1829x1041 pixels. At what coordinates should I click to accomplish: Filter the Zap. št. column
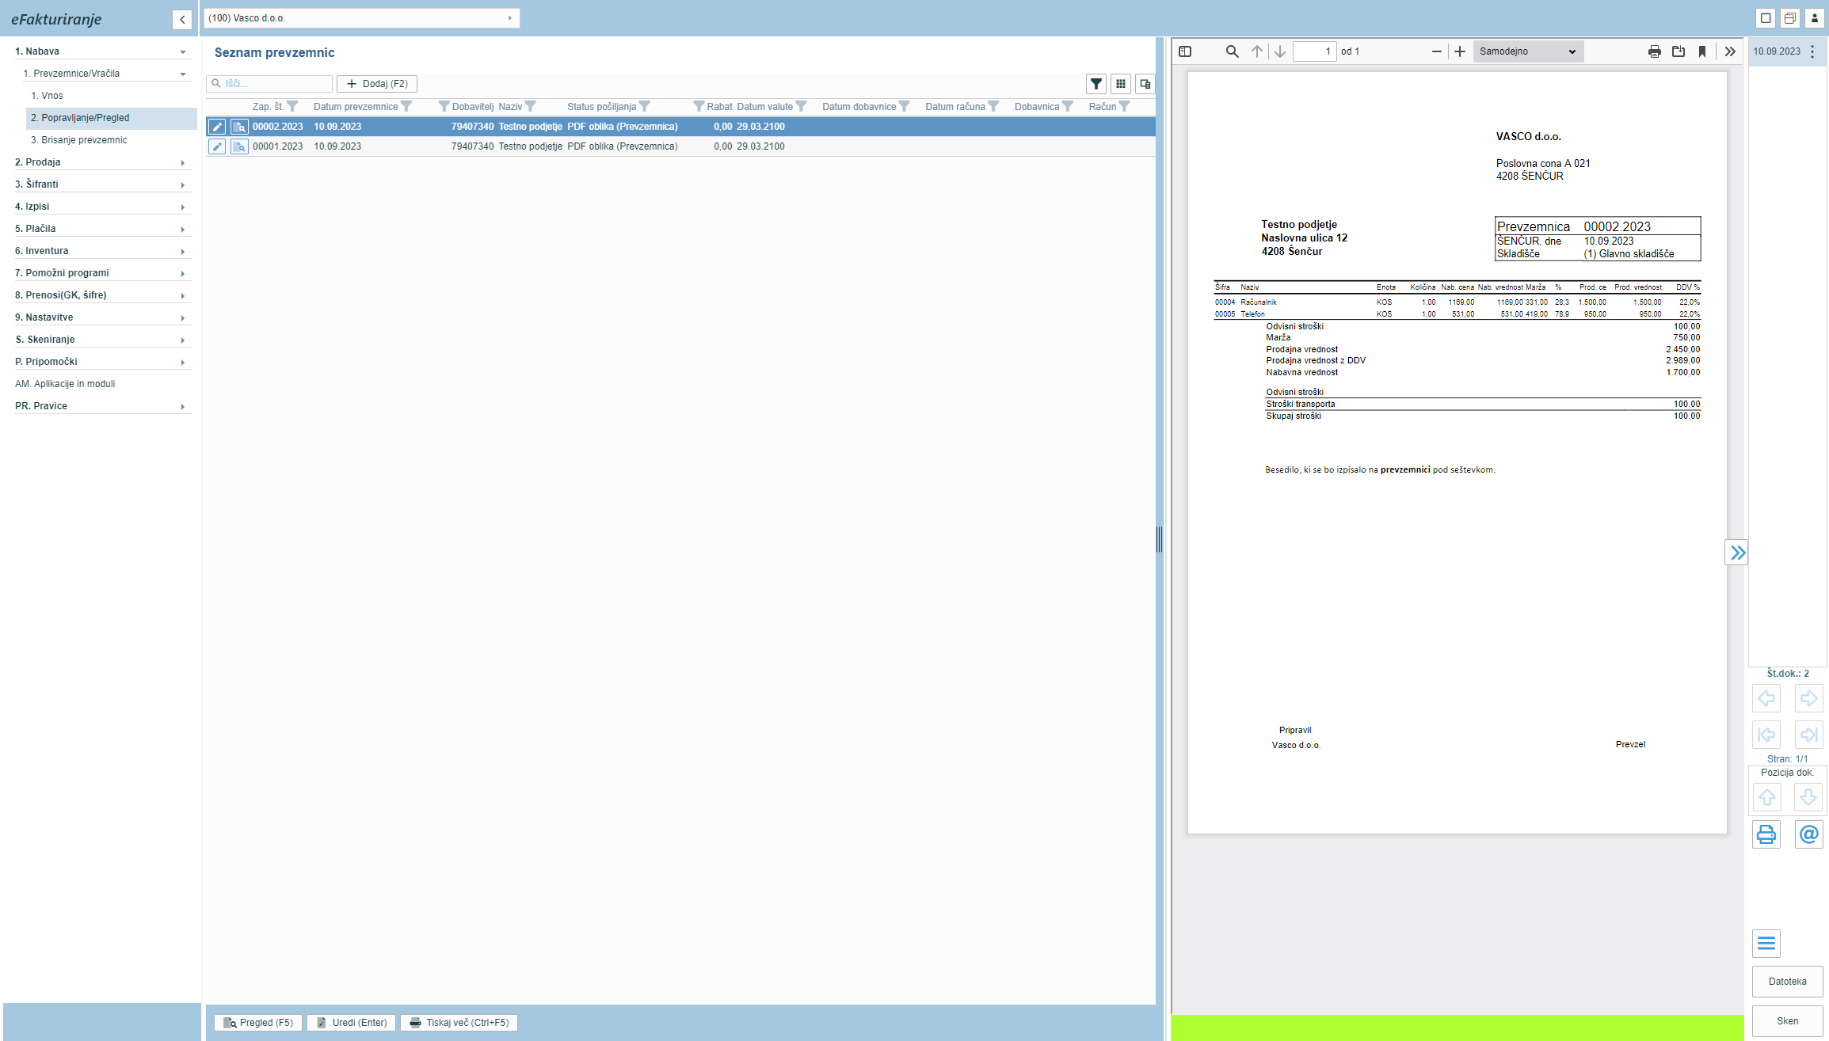pyautogui.click(x=292, y=107)
